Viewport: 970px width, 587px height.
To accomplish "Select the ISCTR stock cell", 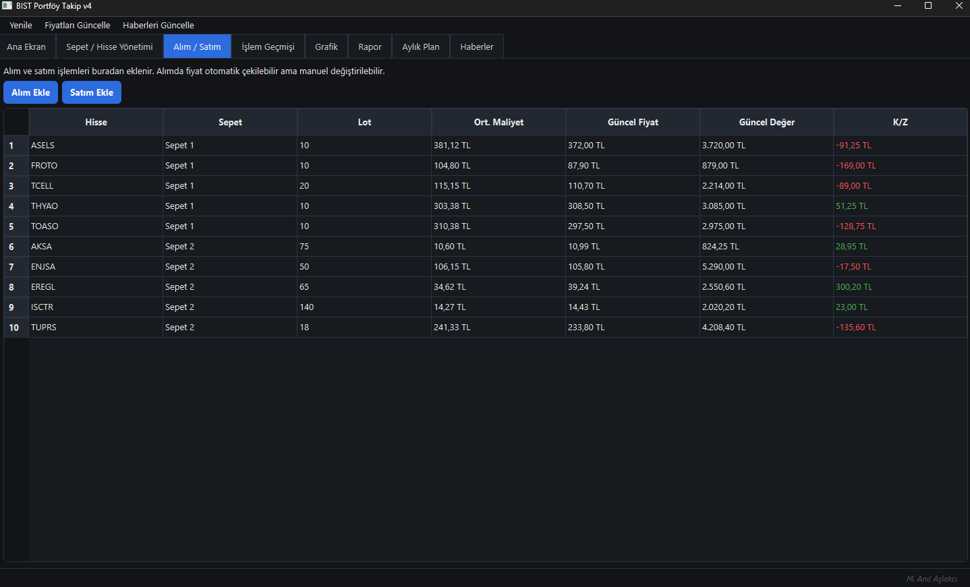I will 96,307.
